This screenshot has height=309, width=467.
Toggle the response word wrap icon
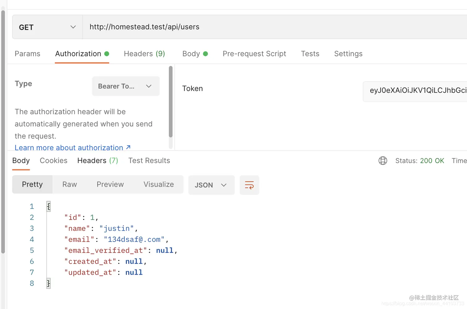pos(249,185)
